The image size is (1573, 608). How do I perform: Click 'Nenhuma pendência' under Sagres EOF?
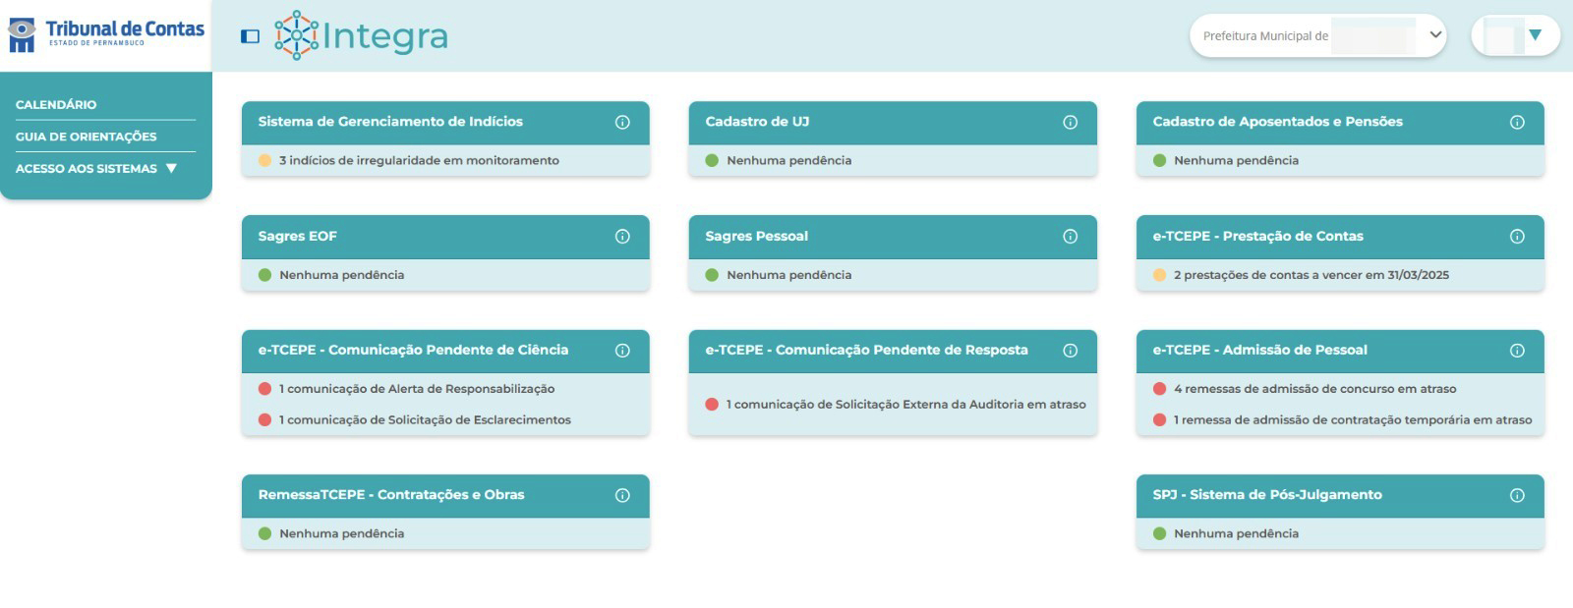click(x=342, y=275)
